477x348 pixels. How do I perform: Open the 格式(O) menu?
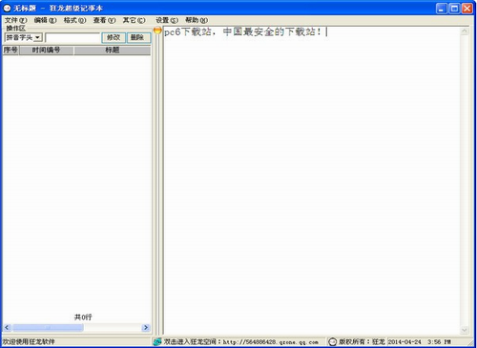74,20
